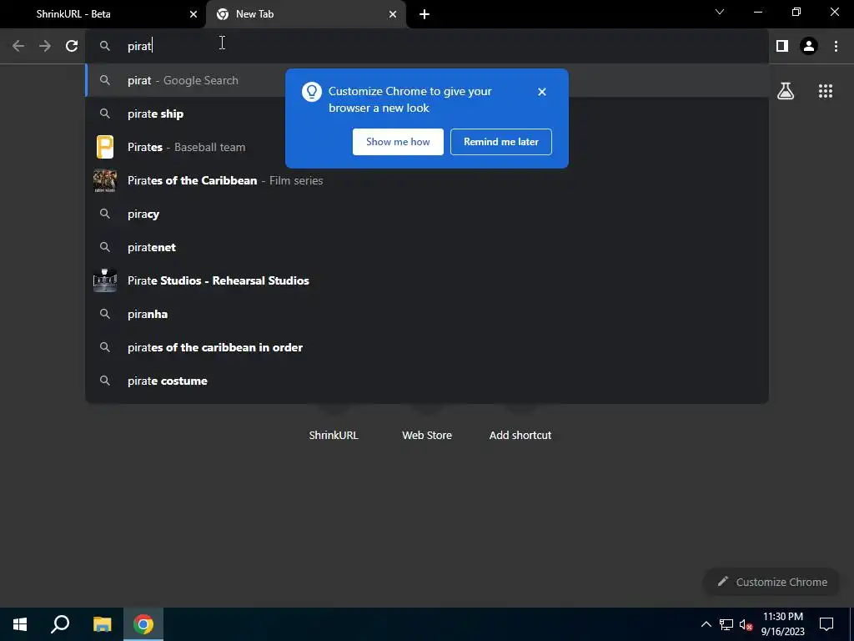Open the side panel icon in toolbar
The image size is (854, 641).
pyautogui.click(x=782, y=46)
